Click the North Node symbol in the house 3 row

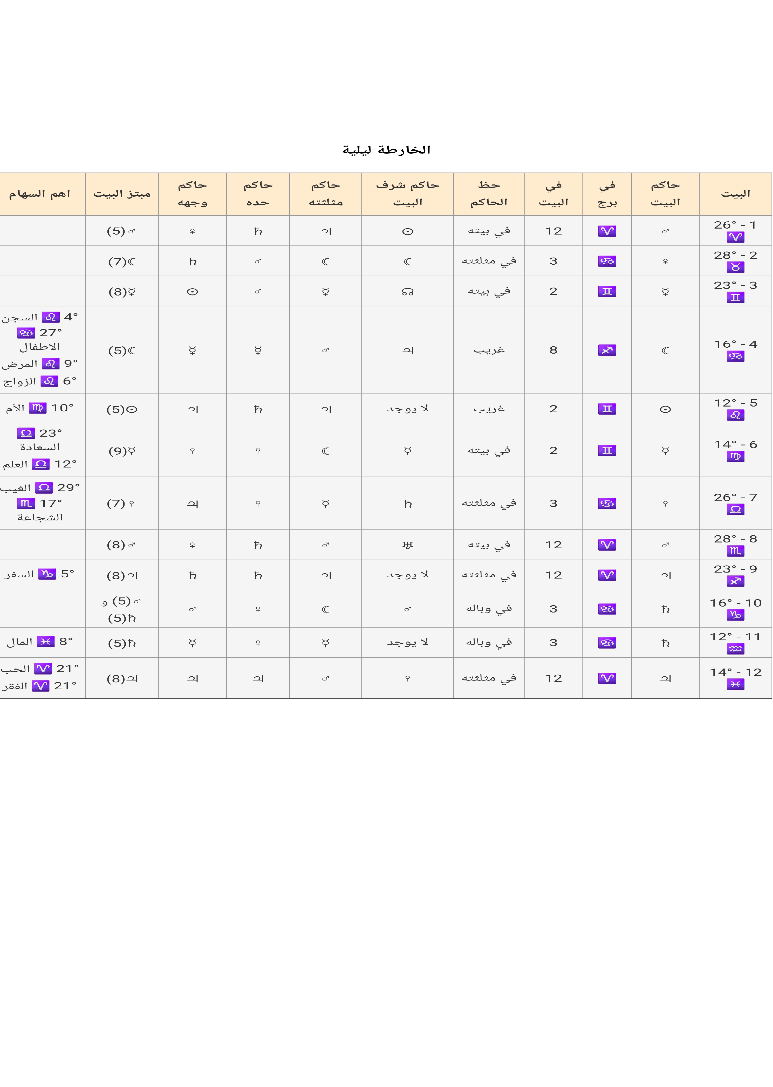[407, 292]
